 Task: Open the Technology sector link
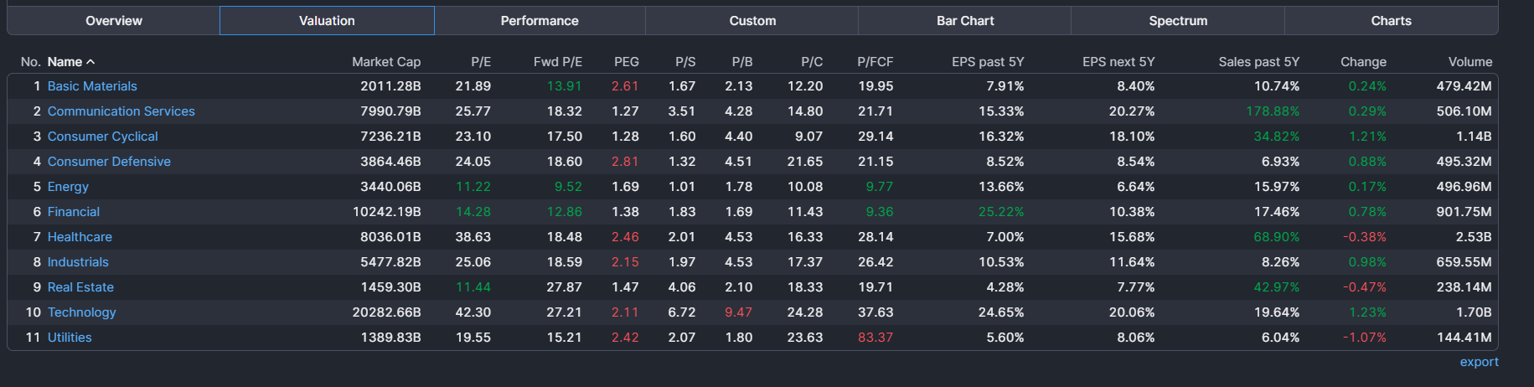click(81, 312)
